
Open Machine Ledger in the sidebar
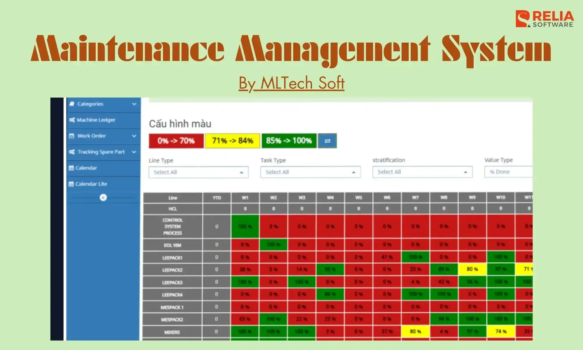tap(103, 120)
